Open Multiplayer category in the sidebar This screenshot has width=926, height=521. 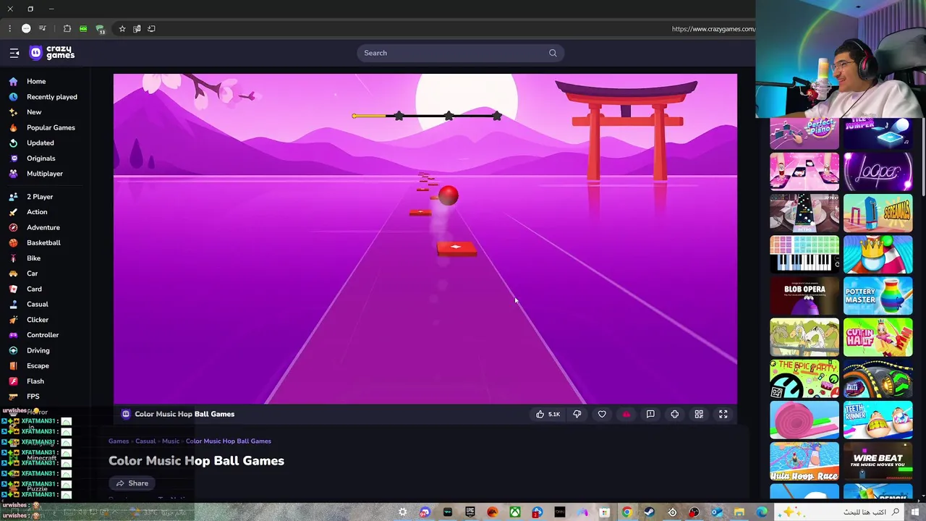(x=45, y=174)
